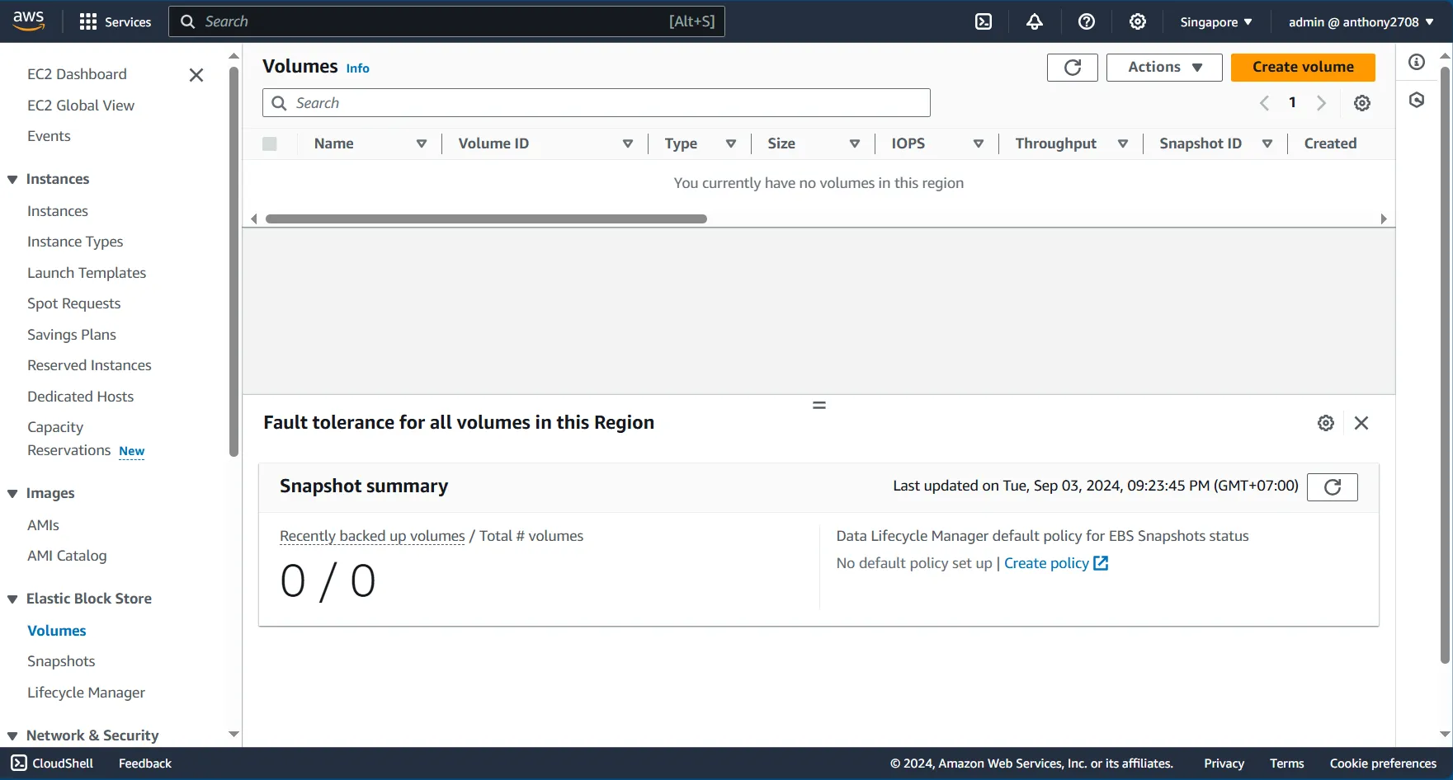Close the EC2 navigation sidebar
This screenshot has height=780, width=1453.
196,75
